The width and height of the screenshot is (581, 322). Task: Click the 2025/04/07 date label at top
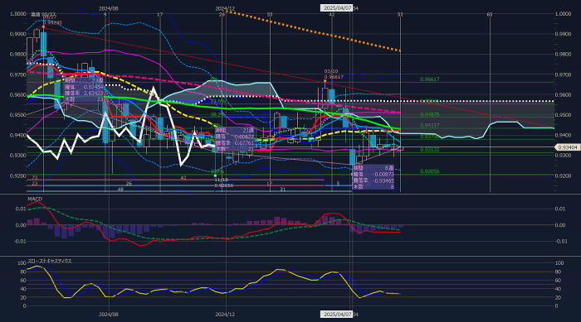(336, 8)
